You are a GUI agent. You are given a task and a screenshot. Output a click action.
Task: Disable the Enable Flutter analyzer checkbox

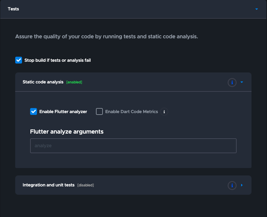point(33,112)
